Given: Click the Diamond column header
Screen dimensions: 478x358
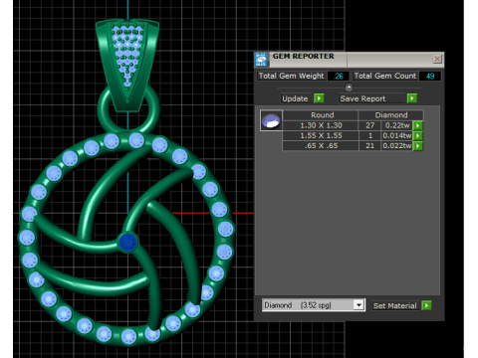Looking at the screenshot, I should tap(391, 115).
